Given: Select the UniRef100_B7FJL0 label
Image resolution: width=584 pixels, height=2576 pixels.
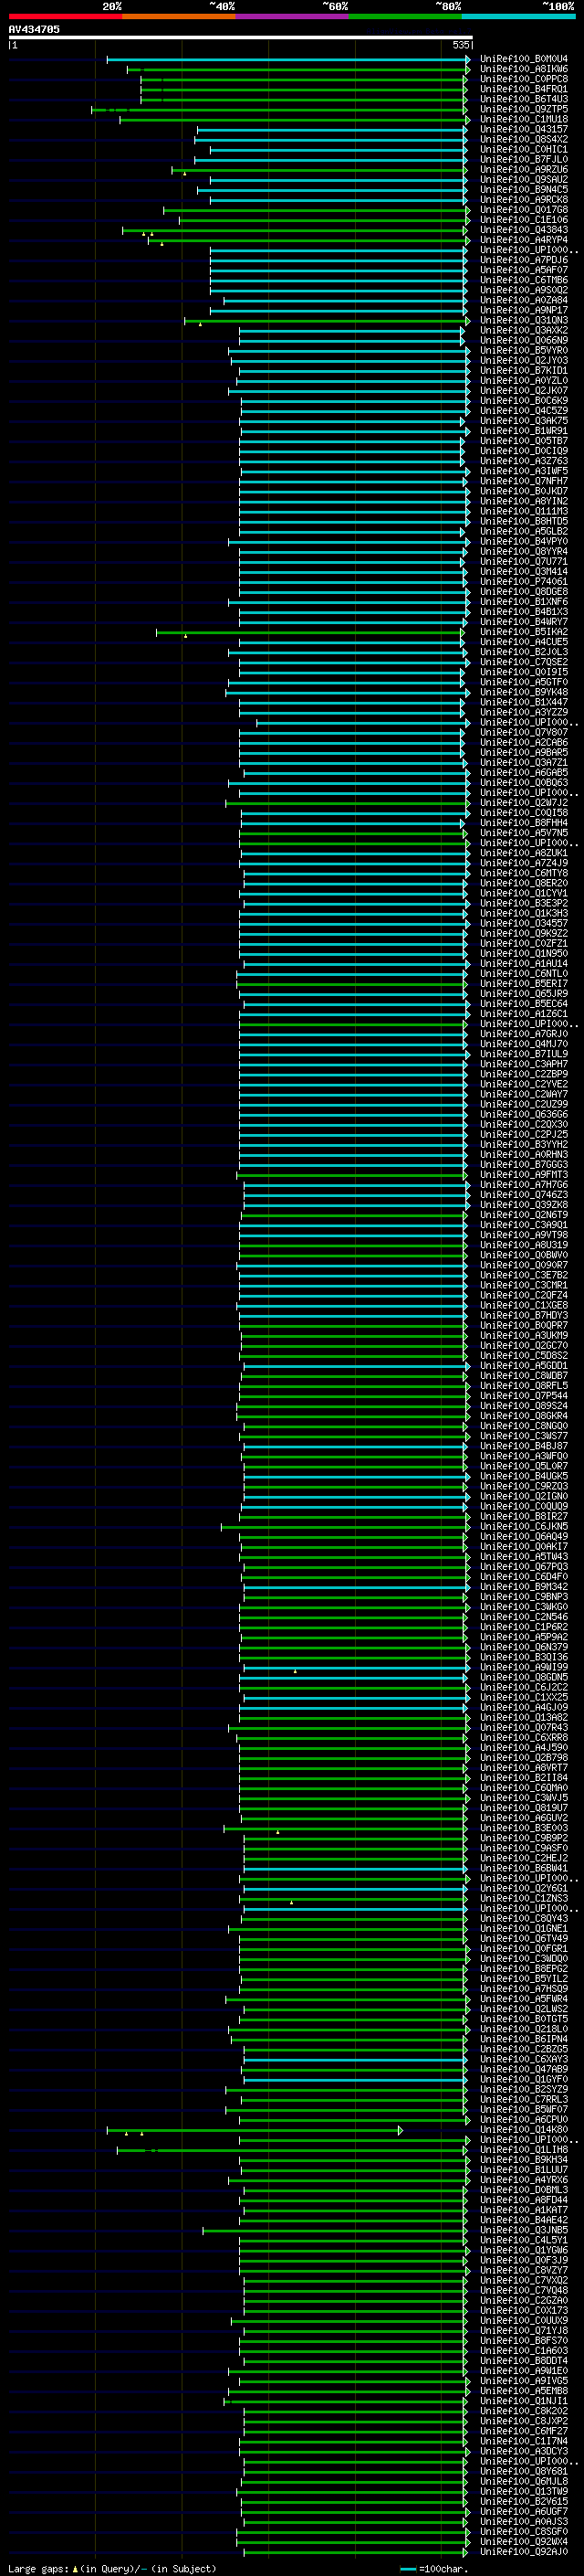Looking at the screenshot, I should pyautogui.click(x=523, y=159).
